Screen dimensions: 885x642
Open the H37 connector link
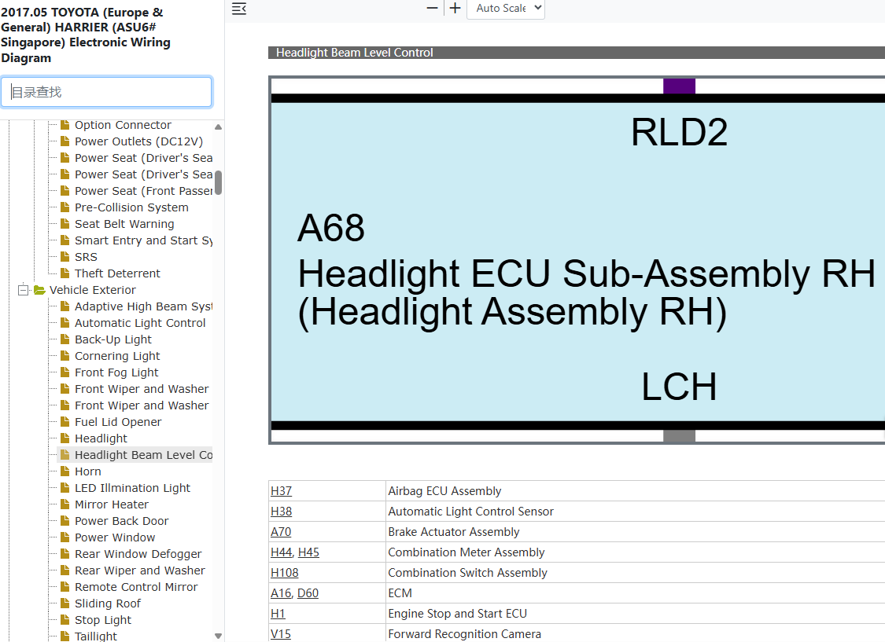281,491
